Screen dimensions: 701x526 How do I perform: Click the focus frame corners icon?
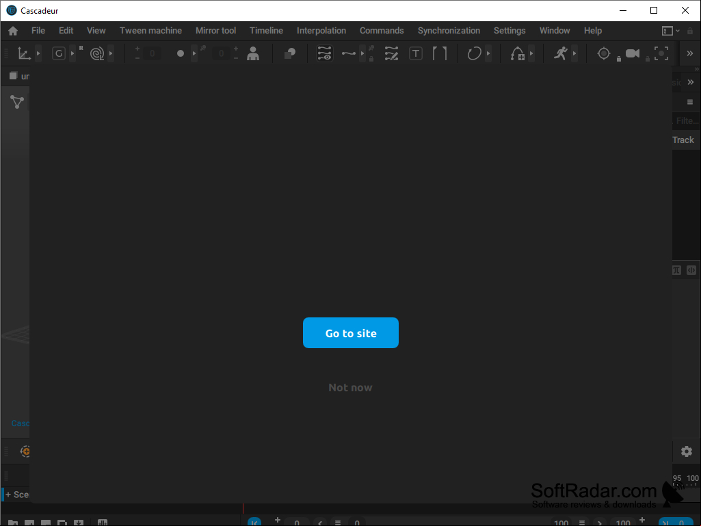661,53
